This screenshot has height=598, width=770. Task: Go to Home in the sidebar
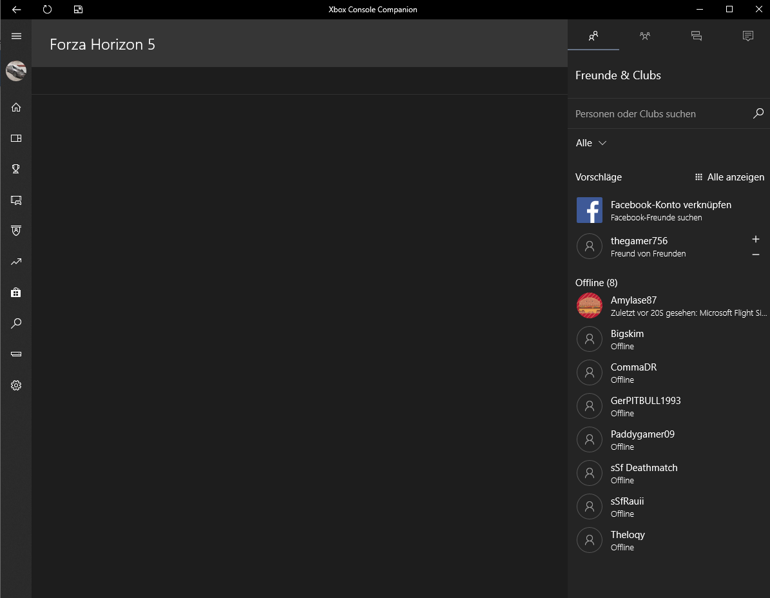(16, 107)
